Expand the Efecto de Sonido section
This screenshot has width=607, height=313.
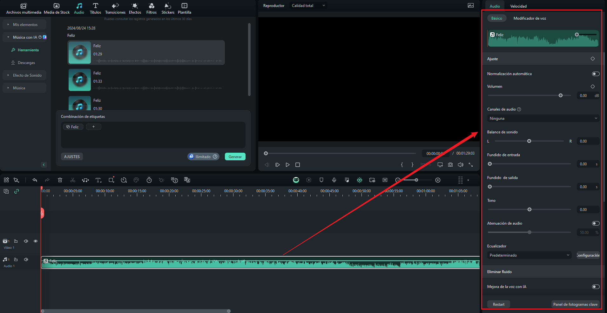tap(24, 75)
